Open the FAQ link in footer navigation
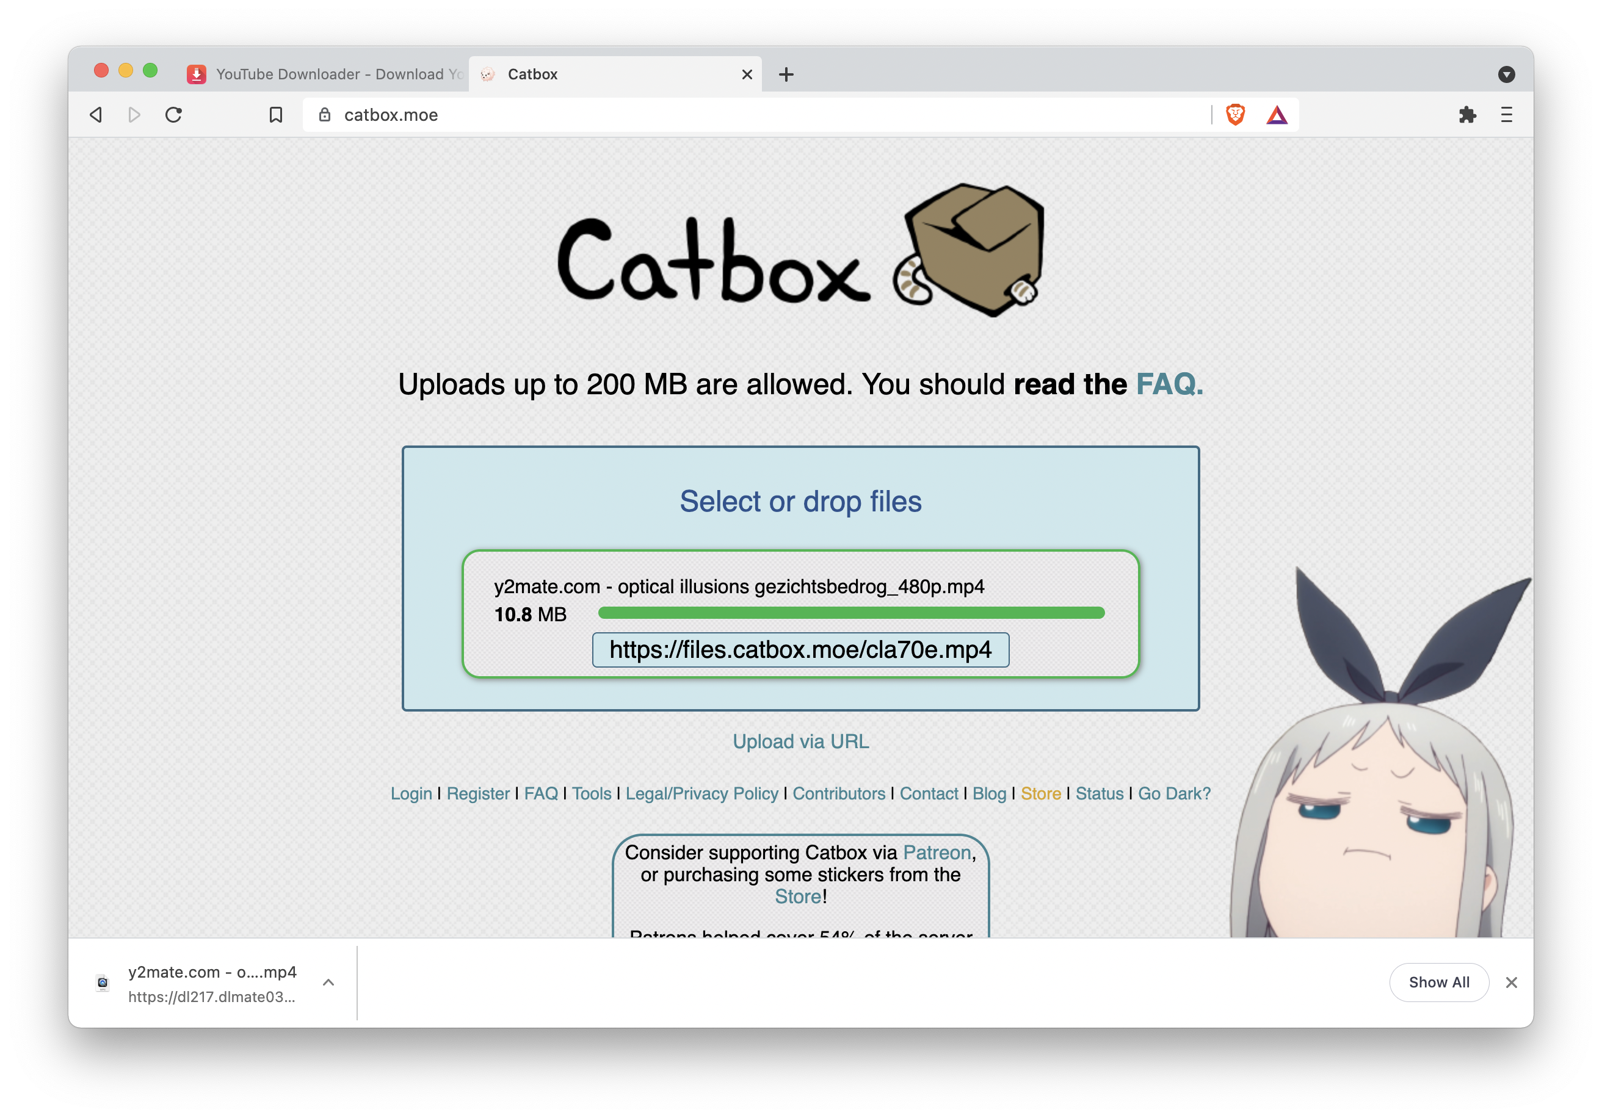 (x=541, y=793)
